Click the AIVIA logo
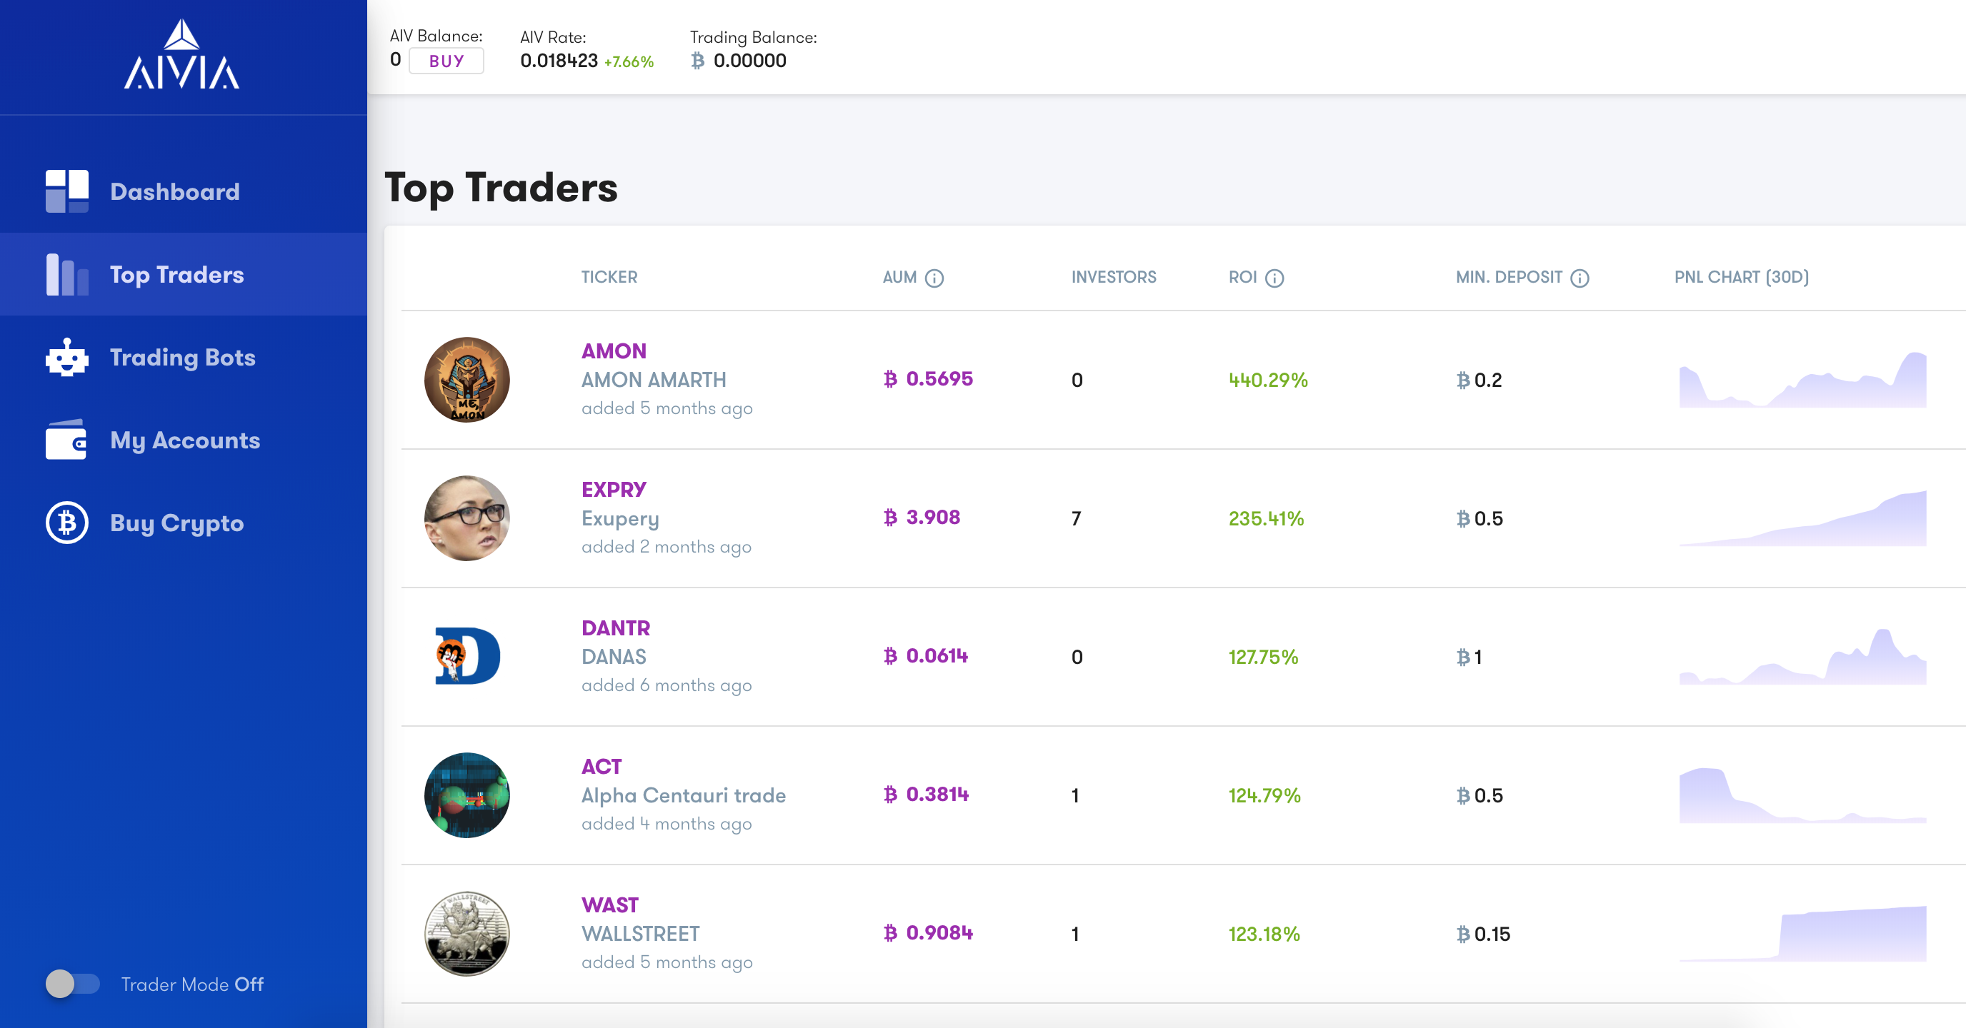 coord(181,55)
